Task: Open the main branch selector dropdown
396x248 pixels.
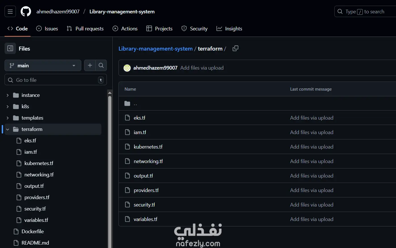Action: click(43, 65)
